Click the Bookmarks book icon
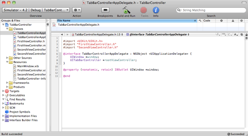Image resolution: width=248 pixels, height=136 pixels. 7,103
